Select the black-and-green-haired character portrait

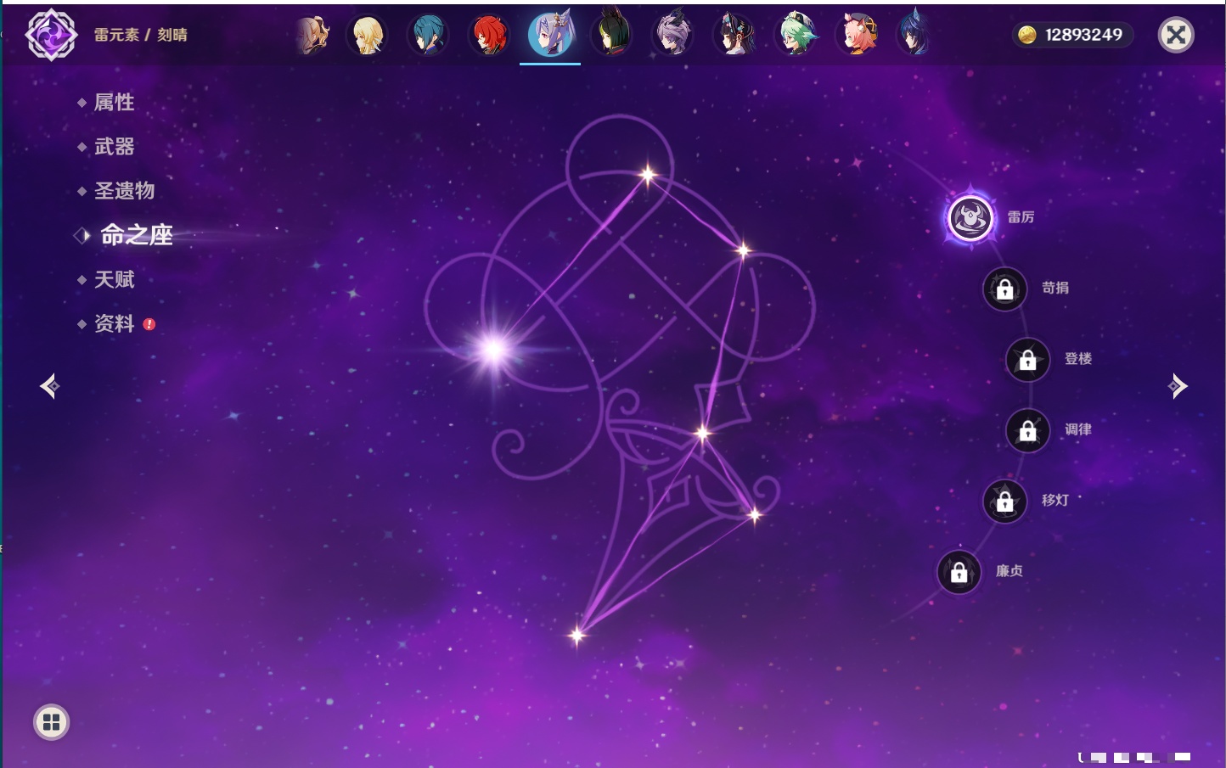click(611, 34)
